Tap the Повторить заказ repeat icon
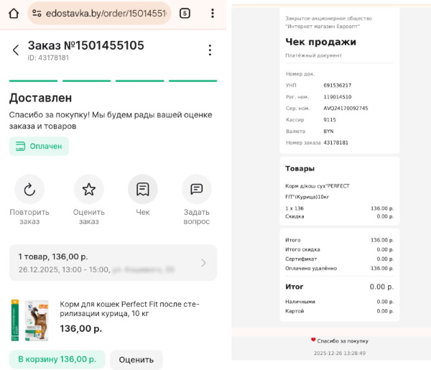The width and height of the screenshot is (431, 370). pos(29,190)
